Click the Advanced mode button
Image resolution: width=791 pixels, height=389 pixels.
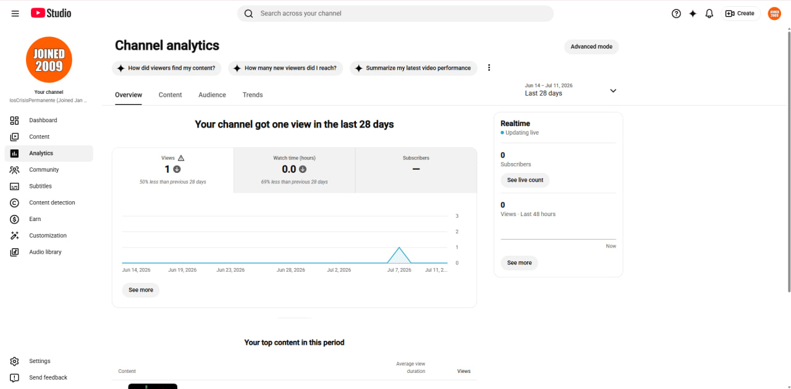[x=591, y=47]
